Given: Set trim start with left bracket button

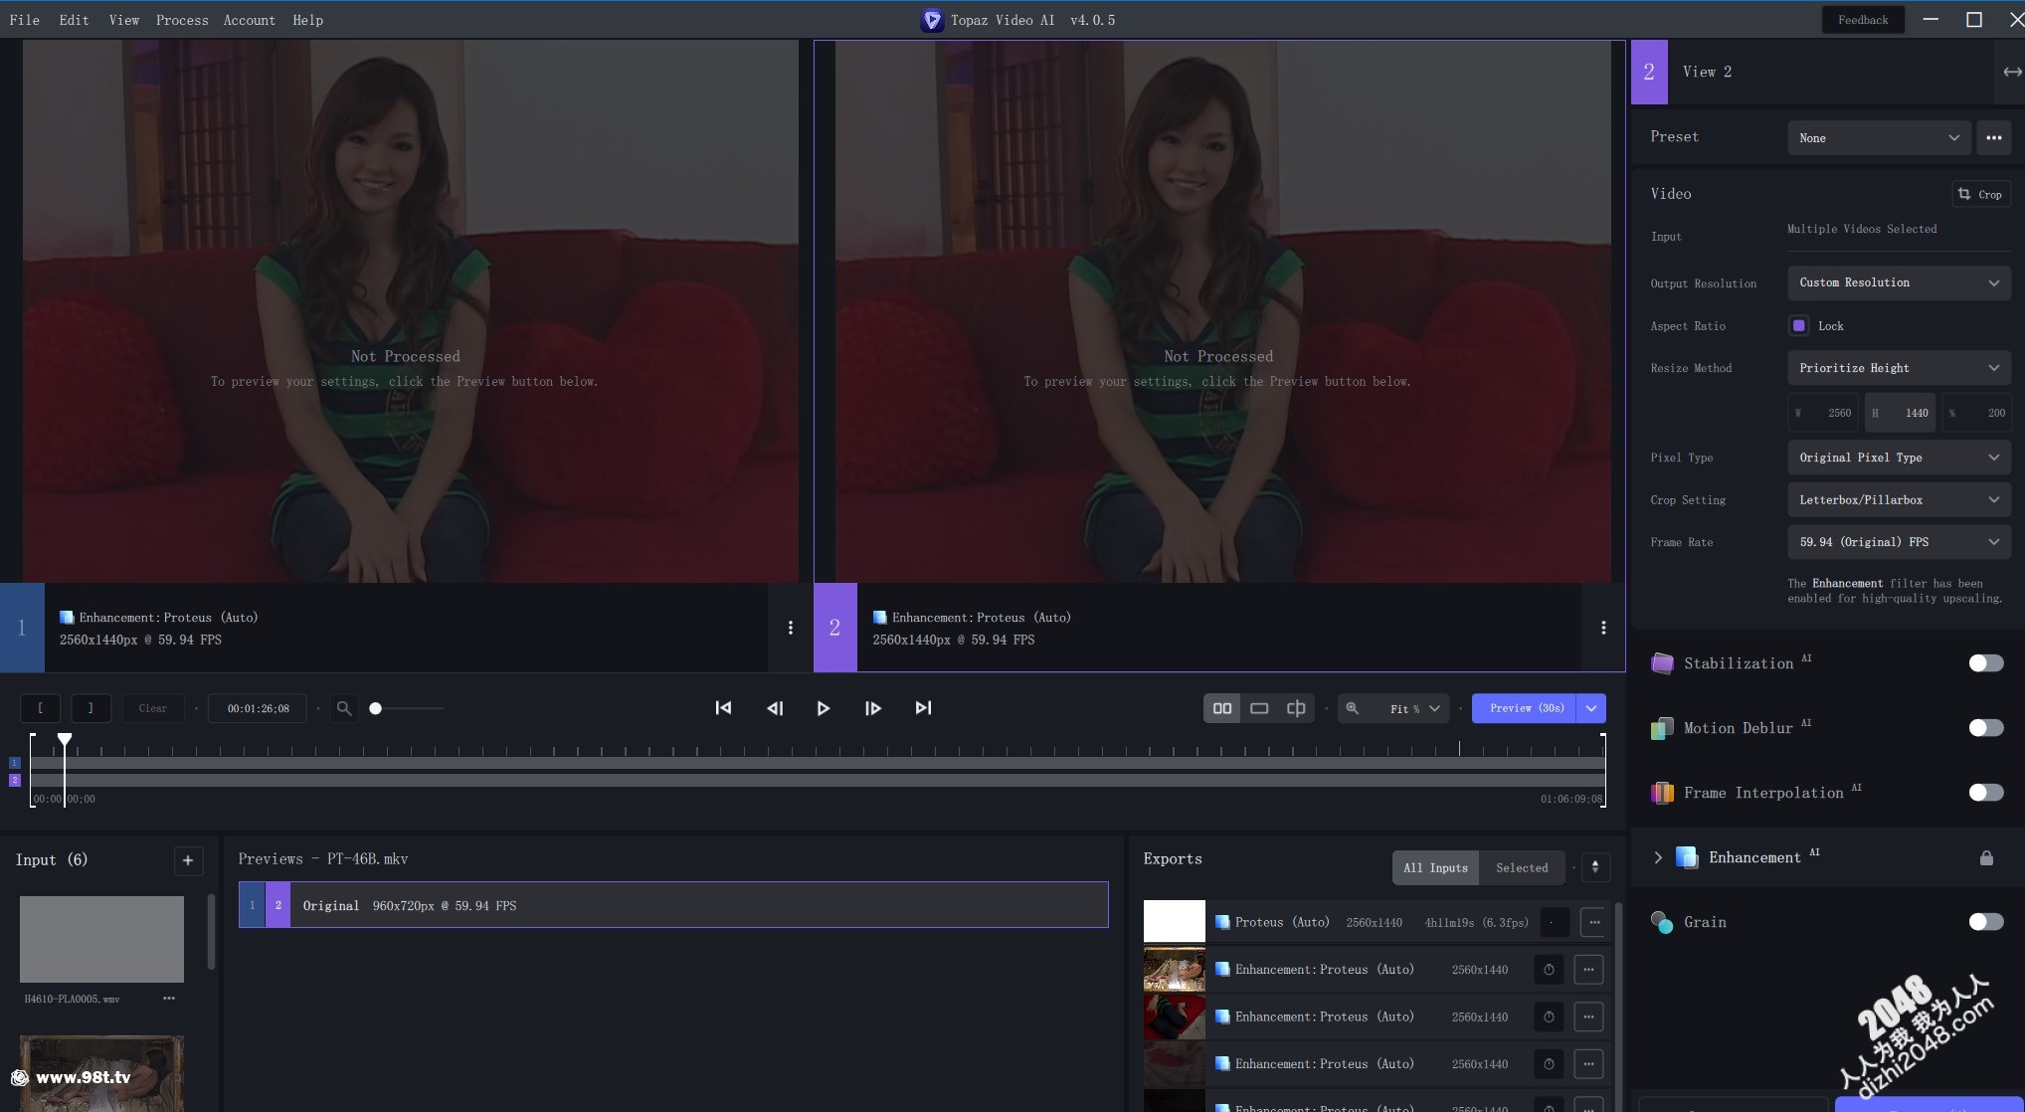Looking at the screenshot, I should [41, 708].
